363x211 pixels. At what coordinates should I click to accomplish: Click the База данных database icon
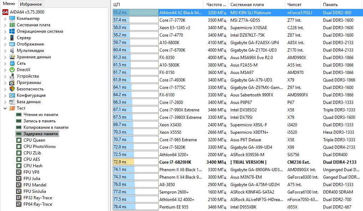click(12, 102)
